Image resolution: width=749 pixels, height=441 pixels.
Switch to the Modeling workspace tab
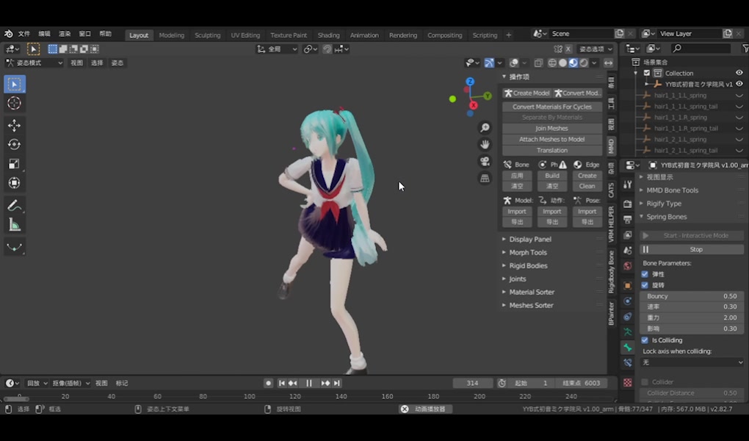pyautogui.click(x=172, y=35)
